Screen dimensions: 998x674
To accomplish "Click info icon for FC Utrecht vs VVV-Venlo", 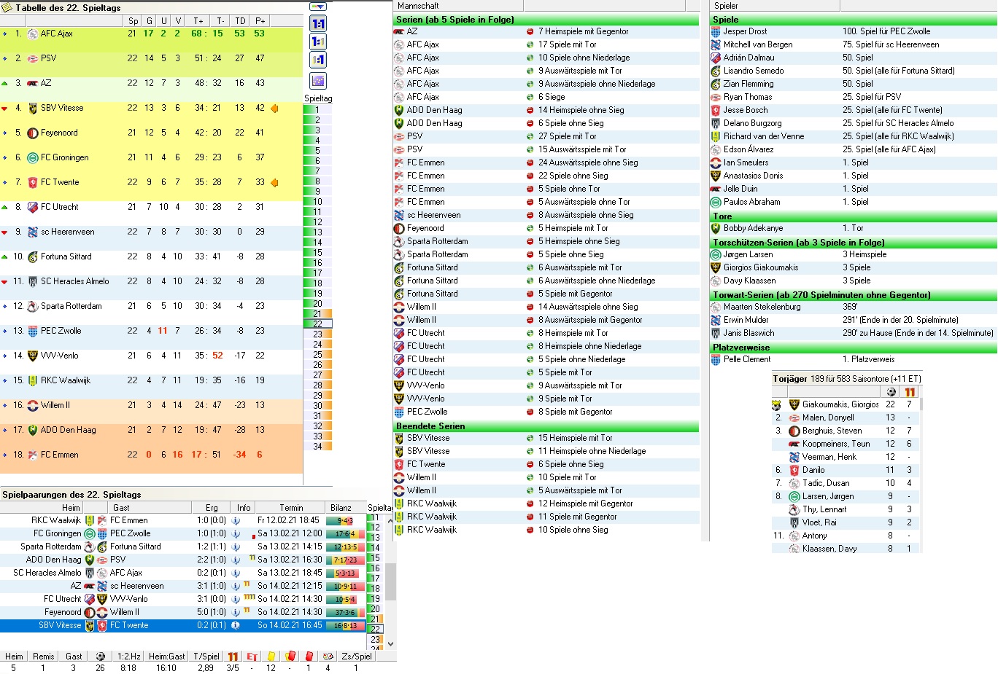I will click(x=236, y=600).
